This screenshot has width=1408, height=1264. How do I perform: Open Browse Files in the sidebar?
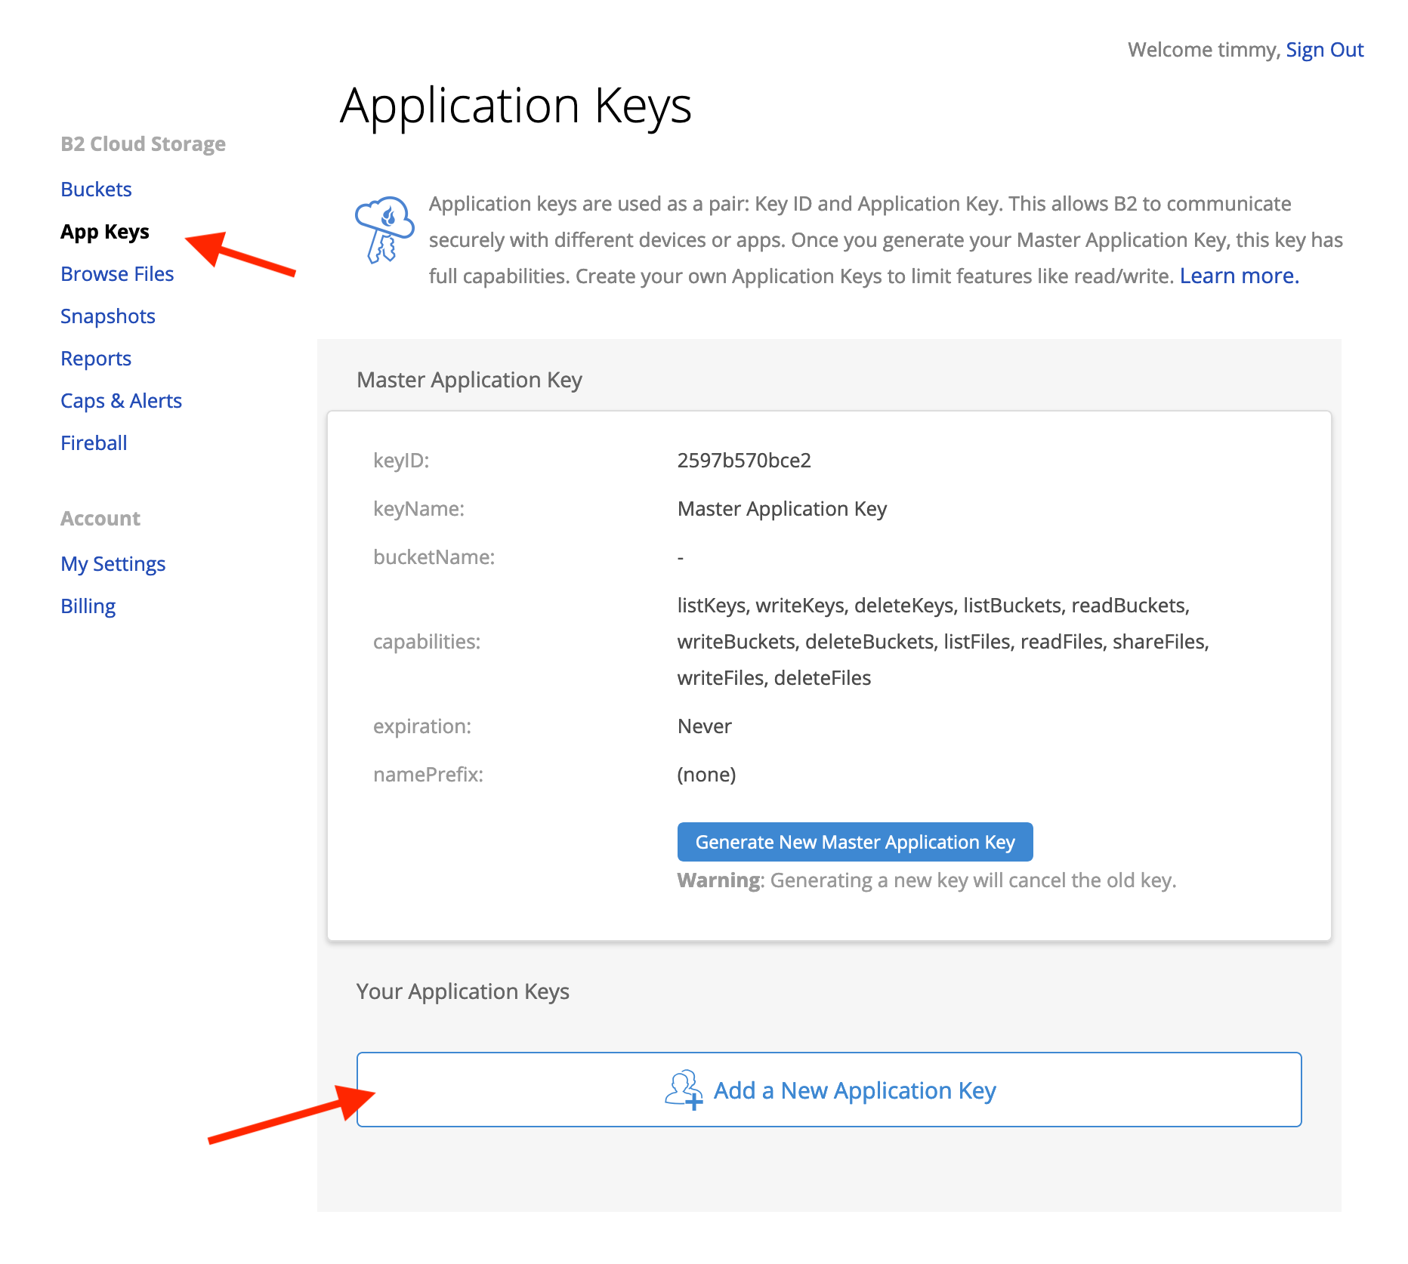pyautogui.click(x=117, y=273)
